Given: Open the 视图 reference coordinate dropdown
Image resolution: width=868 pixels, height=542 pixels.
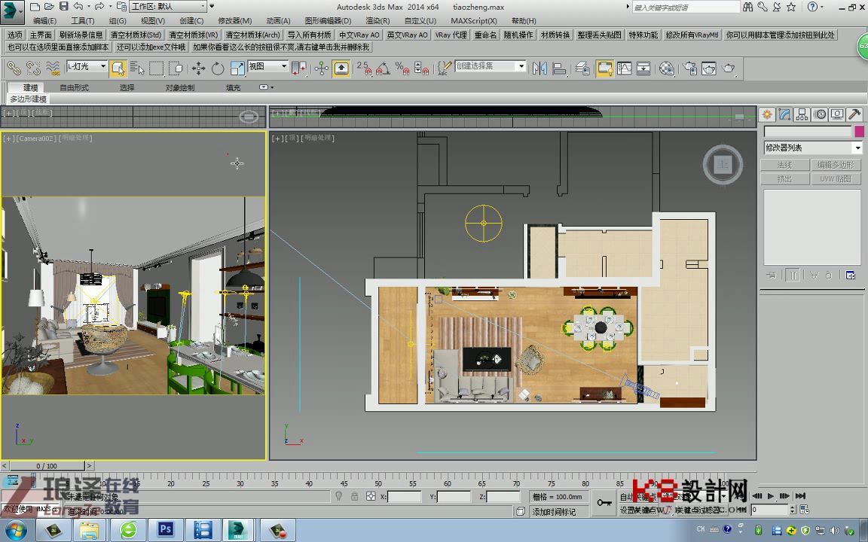Looking at the screenshot, I should (x=268, y=66).
